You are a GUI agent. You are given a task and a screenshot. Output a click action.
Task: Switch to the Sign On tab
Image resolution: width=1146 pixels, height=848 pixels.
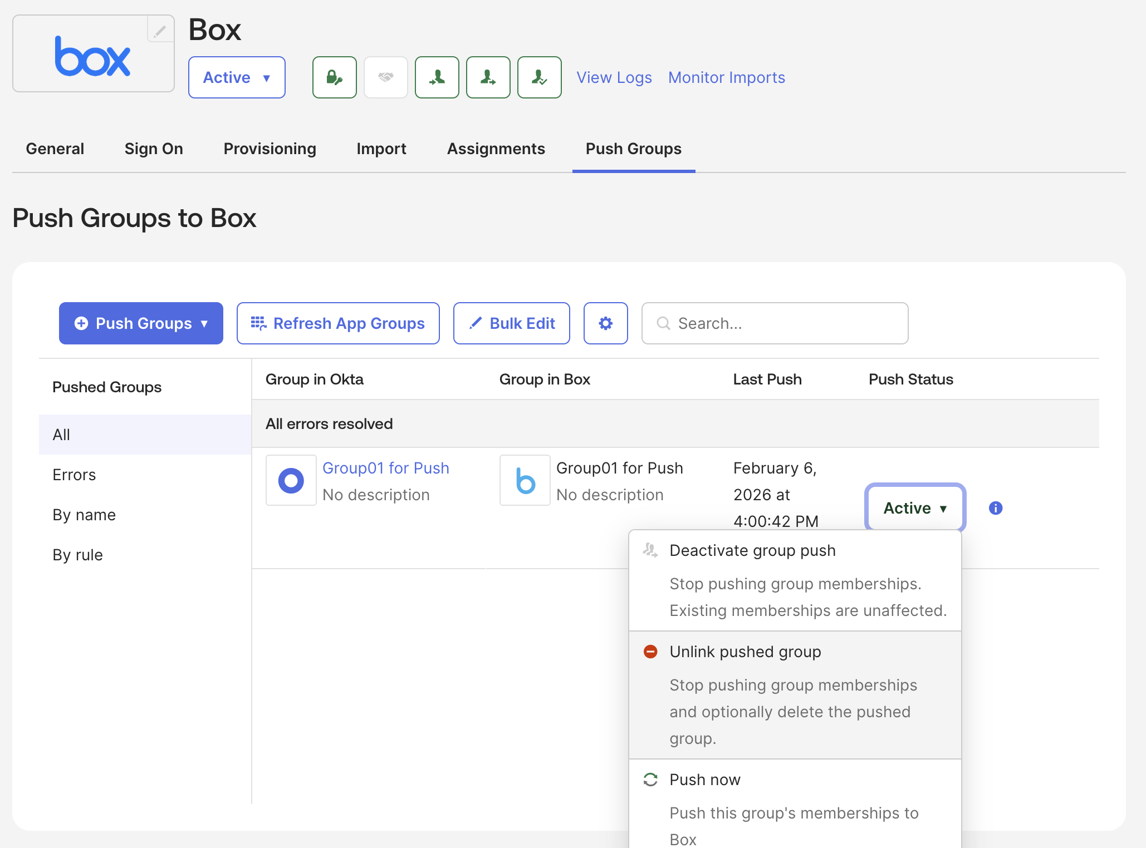coord(154,149)
